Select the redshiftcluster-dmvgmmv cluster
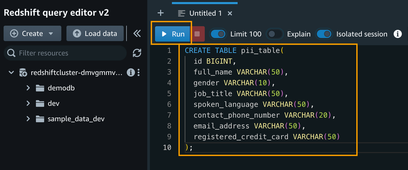 click(76, 73)
